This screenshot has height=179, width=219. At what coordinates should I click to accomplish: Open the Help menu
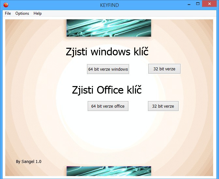(x=37, y=13)
